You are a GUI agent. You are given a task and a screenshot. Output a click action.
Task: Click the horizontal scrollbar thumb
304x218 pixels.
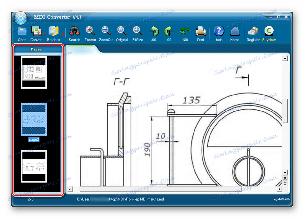[160, 189]
